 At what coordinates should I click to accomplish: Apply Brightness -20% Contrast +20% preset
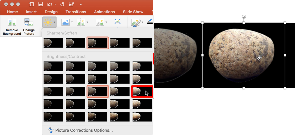(x=75, y=104)
